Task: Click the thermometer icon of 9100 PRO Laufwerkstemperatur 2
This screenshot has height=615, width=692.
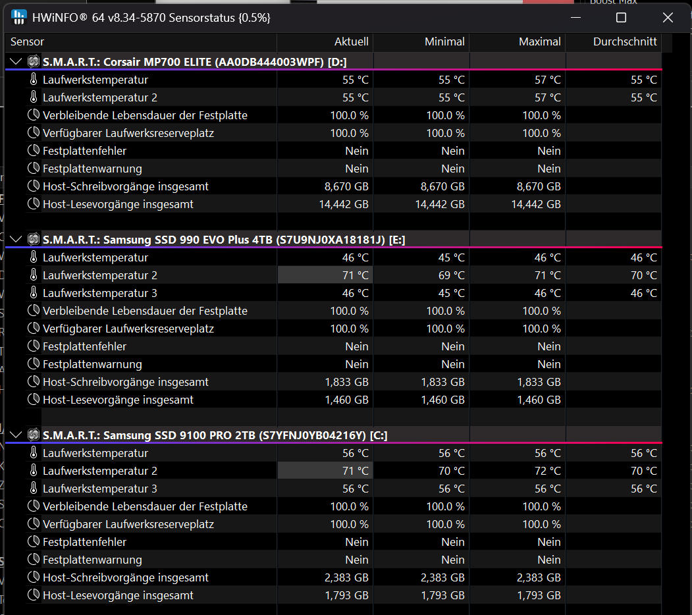Action: [x=34, y=471]
